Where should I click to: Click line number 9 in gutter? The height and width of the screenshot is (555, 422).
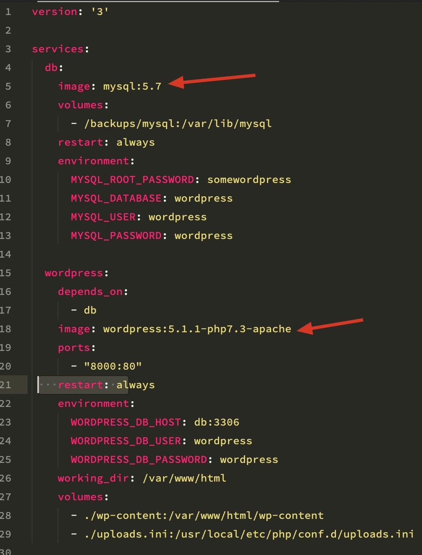pos(8,161)
